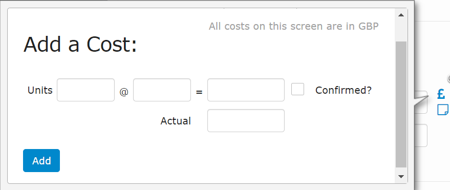Select the rate field after the @ symbol
The height and width of the screenshot is (190, 450).
click(x=162, y=90)
